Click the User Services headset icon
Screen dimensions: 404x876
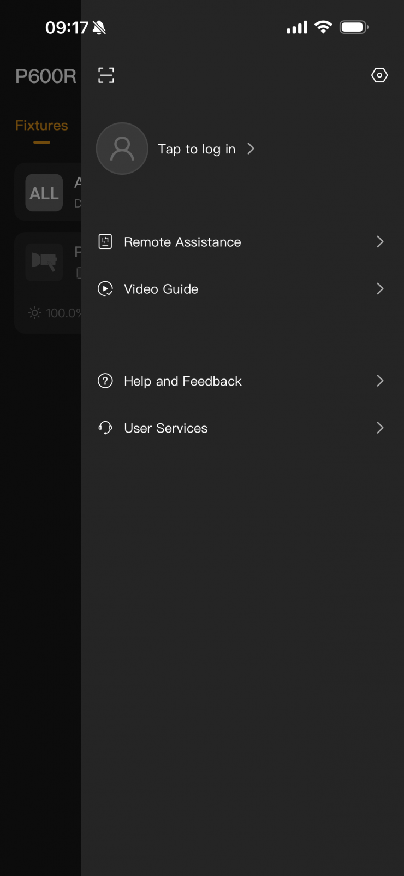(x=105, y=428)
